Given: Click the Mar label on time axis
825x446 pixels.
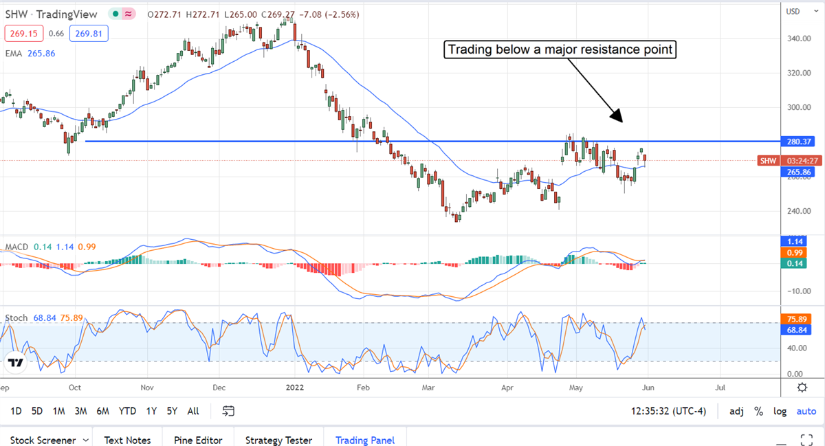Looking at the screenshot, I should coord(428,387).
